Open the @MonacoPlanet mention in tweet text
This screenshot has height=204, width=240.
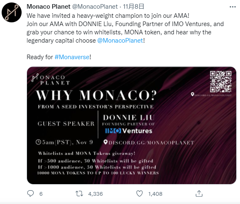[x=120, y=41]
